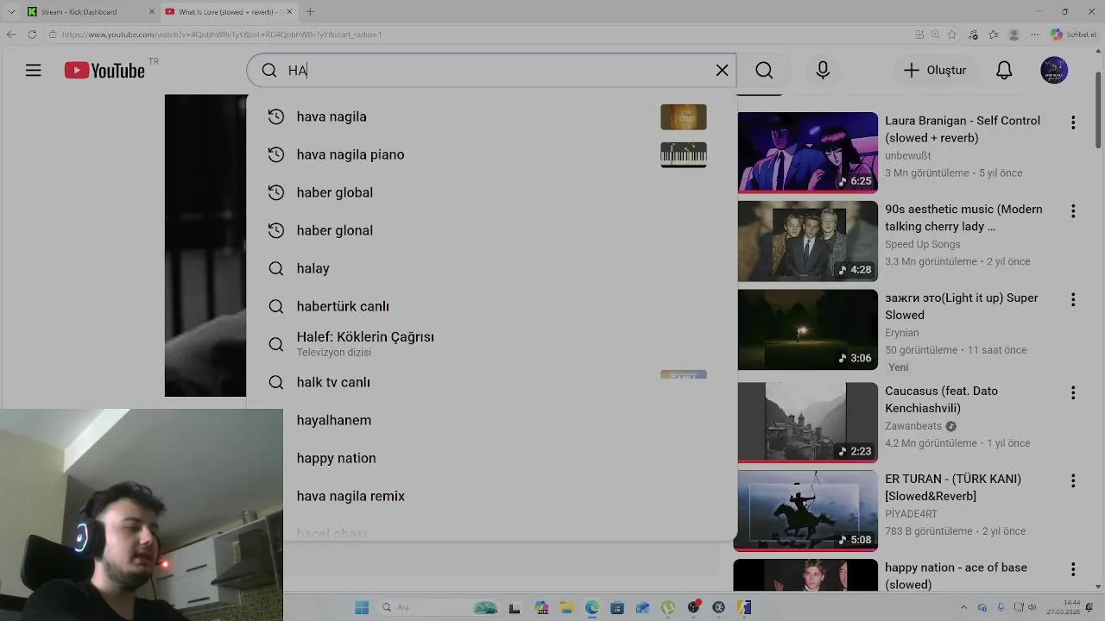The width and height of the screenshot is (1105, 621).
Task: Pick the 'habertürk canlı' suggestion
Action: pyautogui.click(x=492, y=306)
